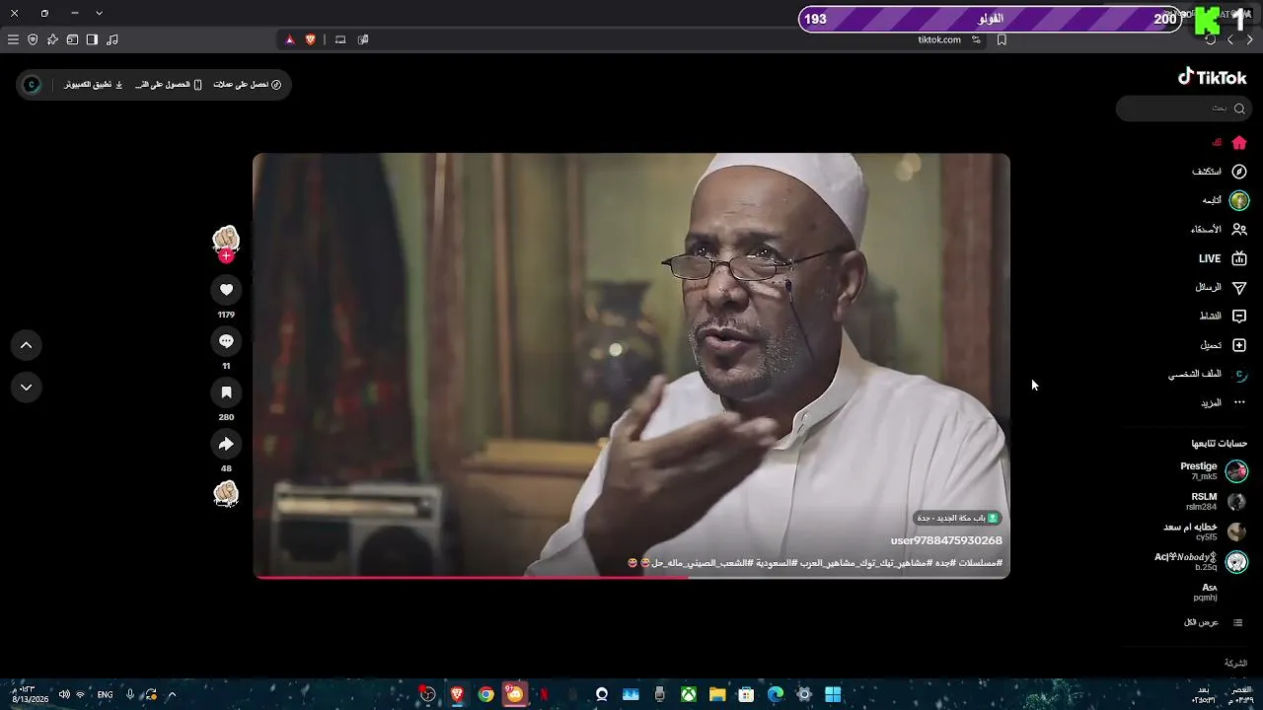Pause the playing video
Screen dimensions: 1263x710
tap(631, 365)
